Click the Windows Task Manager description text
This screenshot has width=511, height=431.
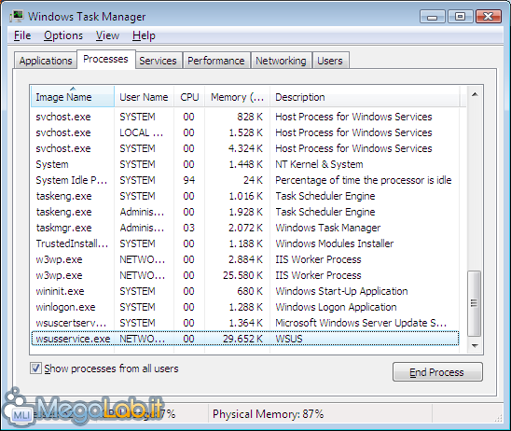(x=328, y=228)
